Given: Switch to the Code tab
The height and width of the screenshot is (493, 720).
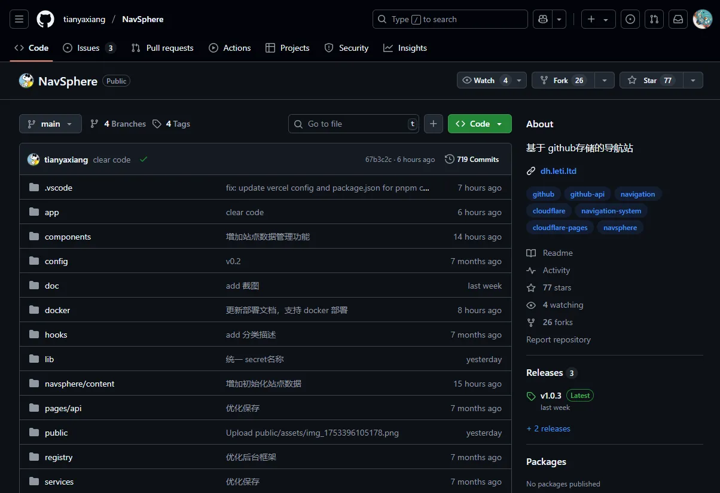Looking at the screenshot, I should click(31, 48).
